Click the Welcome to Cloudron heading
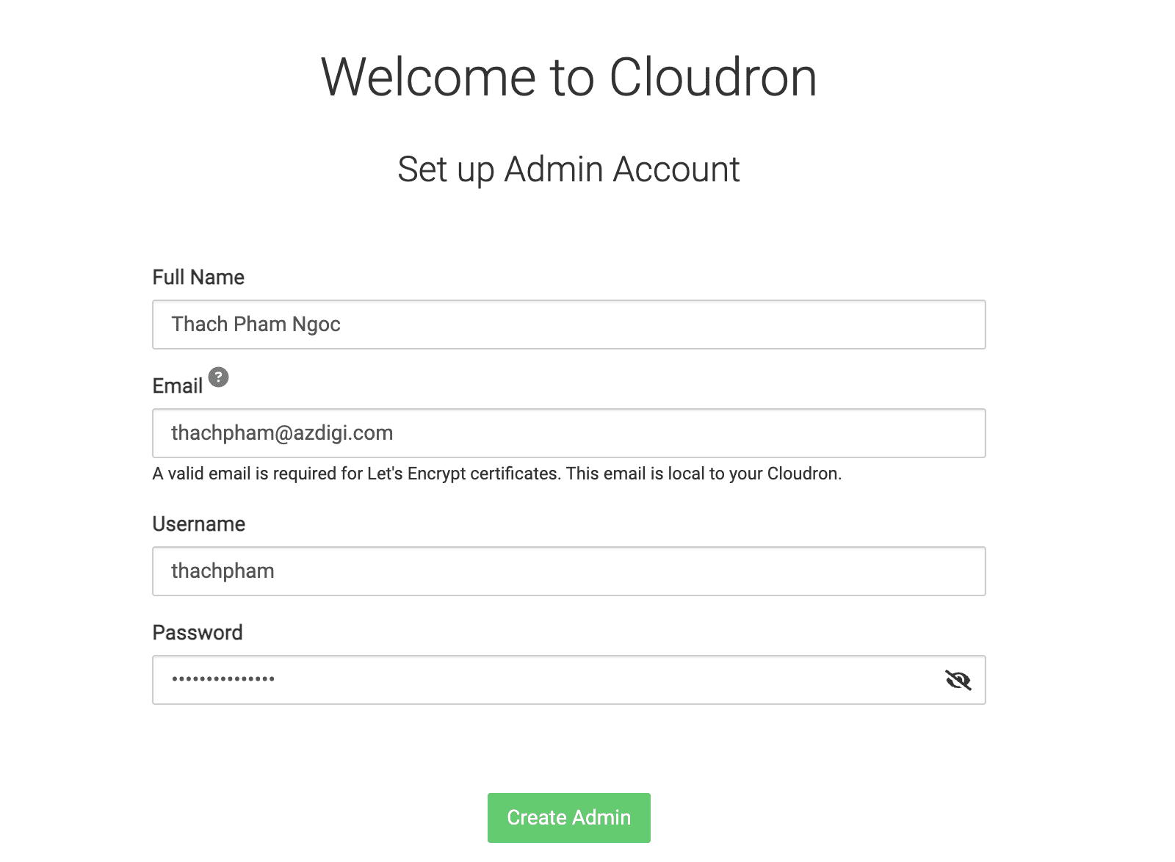Image resolution: width=1175 pixels, height=862 pixels. [x=568, y=77]
